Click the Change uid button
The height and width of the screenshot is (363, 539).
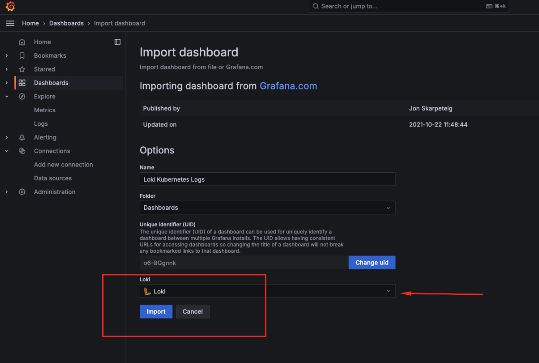tap(372, 262)
